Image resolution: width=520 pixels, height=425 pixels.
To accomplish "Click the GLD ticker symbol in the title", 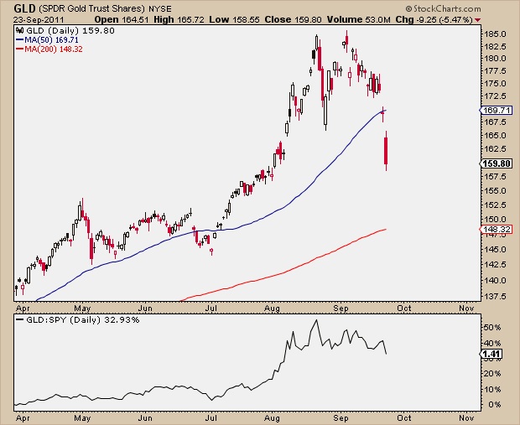I will (x=25, y=8).
